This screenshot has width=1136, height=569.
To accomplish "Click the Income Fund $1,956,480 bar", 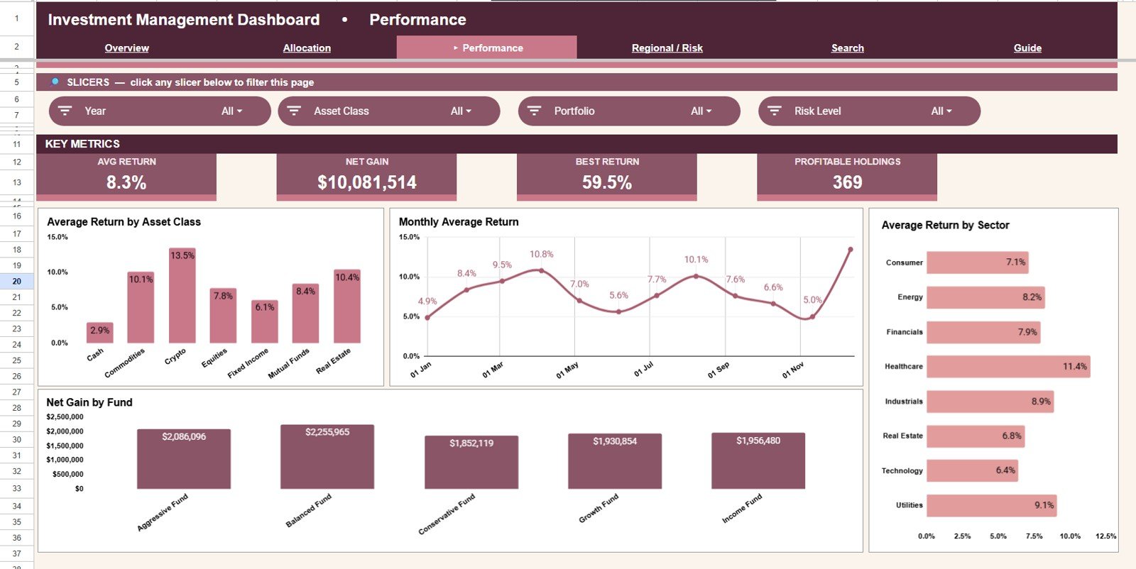I will (758, 460).
